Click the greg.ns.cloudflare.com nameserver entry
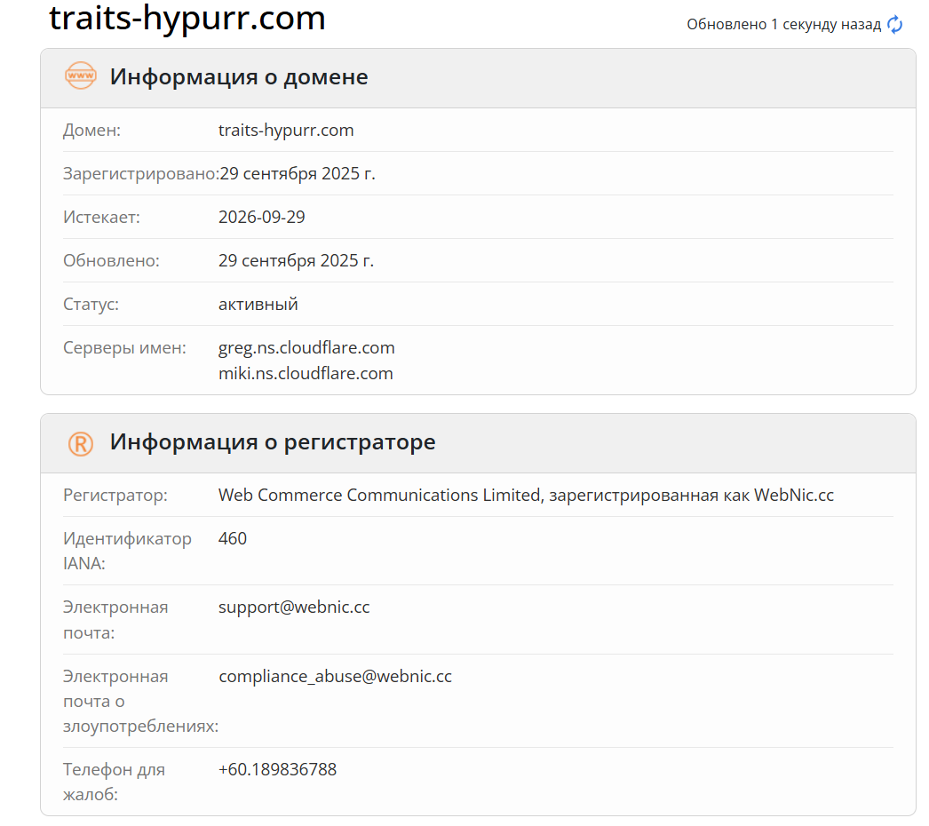This screenshot has width=929, height=826. coord(306,347)
